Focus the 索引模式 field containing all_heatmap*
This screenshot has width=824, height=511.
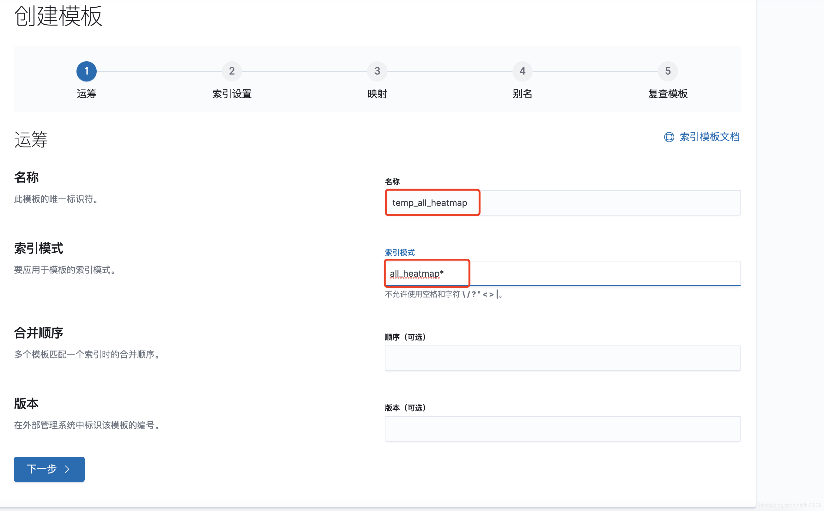point(562,273)
